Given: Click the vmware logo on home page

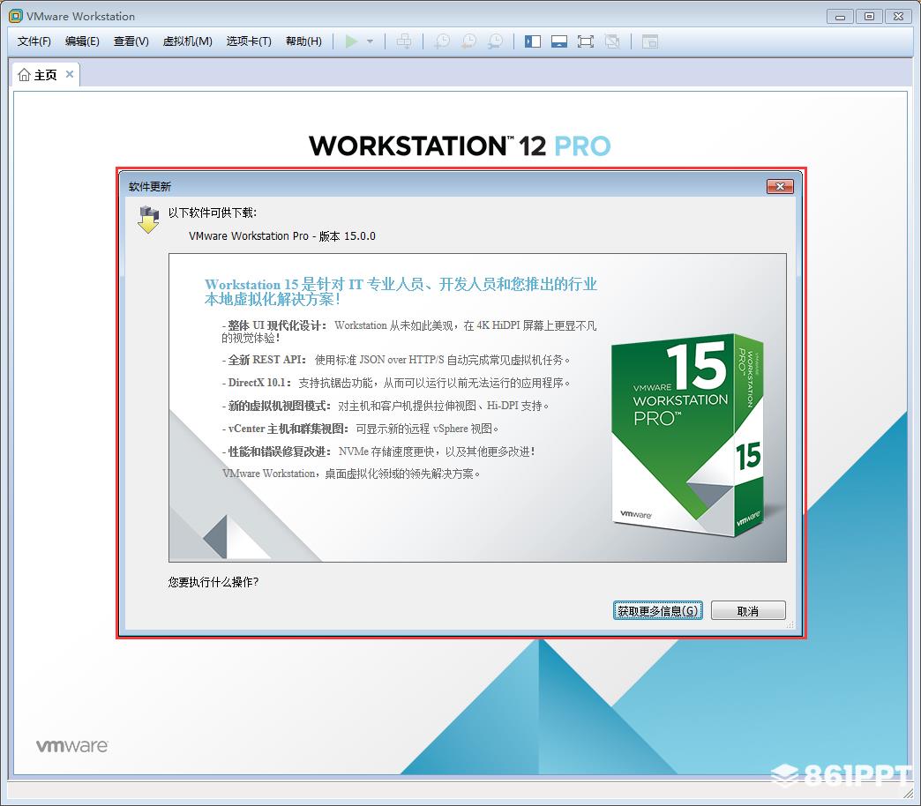Looking at the screenshot, I should click(71, 745).
